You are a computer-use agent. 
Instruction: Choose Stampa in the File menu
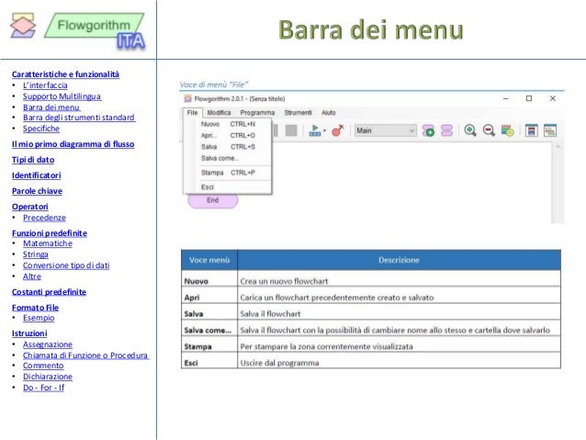coord(228,173)
